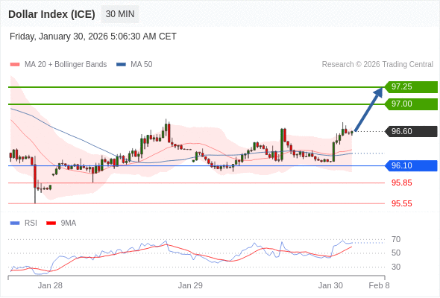
Task: Select the 'MA 20 + Bollinger Bands' legend label
Action: (x=66, y=65)
